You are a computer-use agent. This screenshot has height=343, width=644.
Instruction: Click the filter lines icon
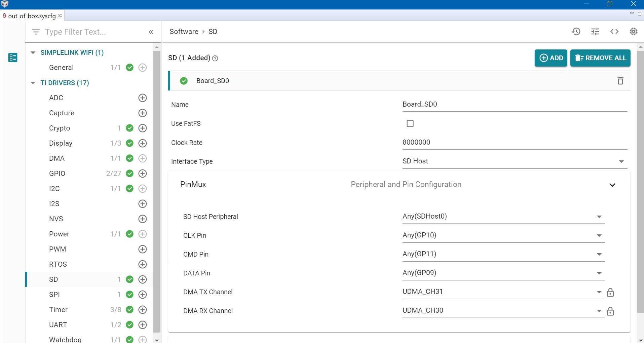pyautogui.click(x=36, y=32)
